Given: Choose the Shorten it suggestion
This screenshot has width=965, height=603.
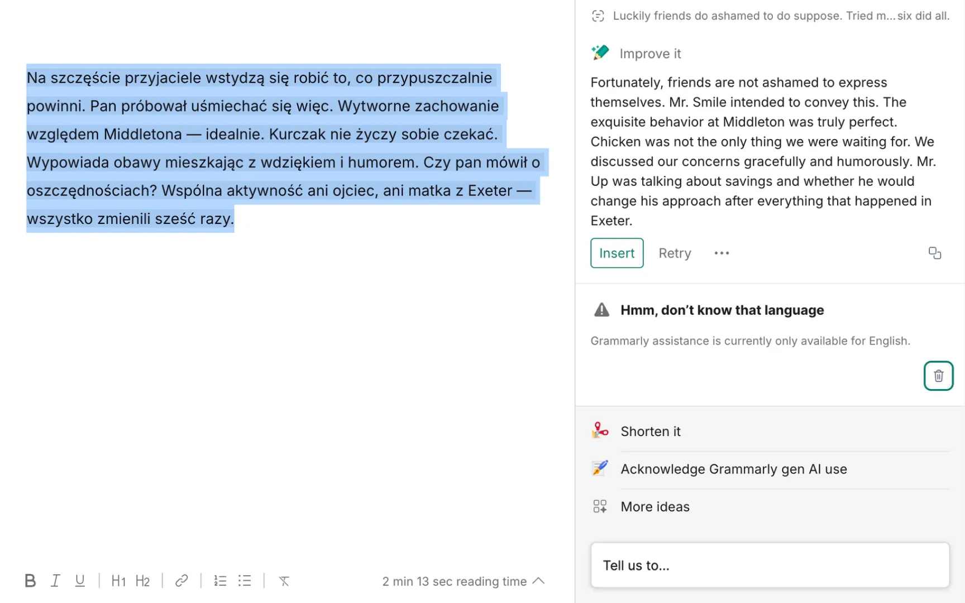Looking at the screenshot, I should (651, 431).
